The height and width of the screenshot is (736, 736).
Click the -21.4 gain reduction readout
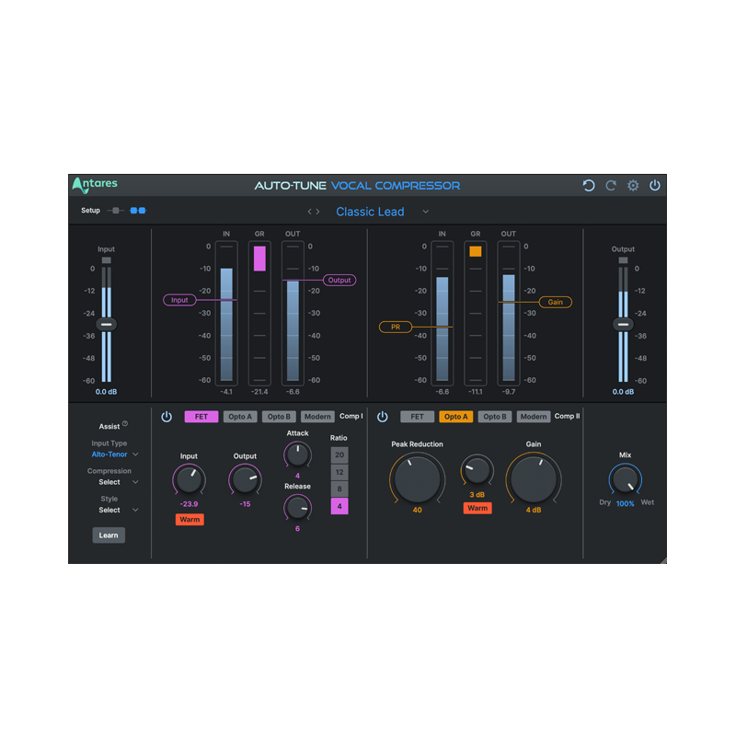[259, 392]
